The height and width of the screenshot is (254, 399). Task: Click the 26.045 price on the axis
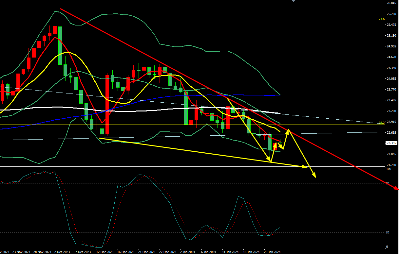point(391,3)
